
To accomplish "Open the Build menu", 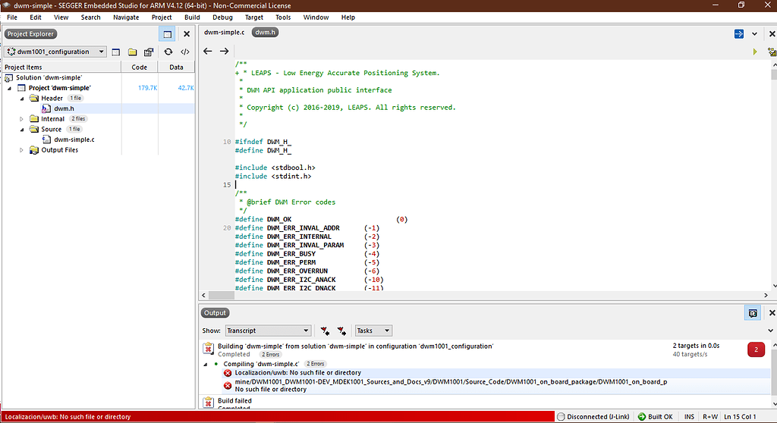I will [192, 17].
